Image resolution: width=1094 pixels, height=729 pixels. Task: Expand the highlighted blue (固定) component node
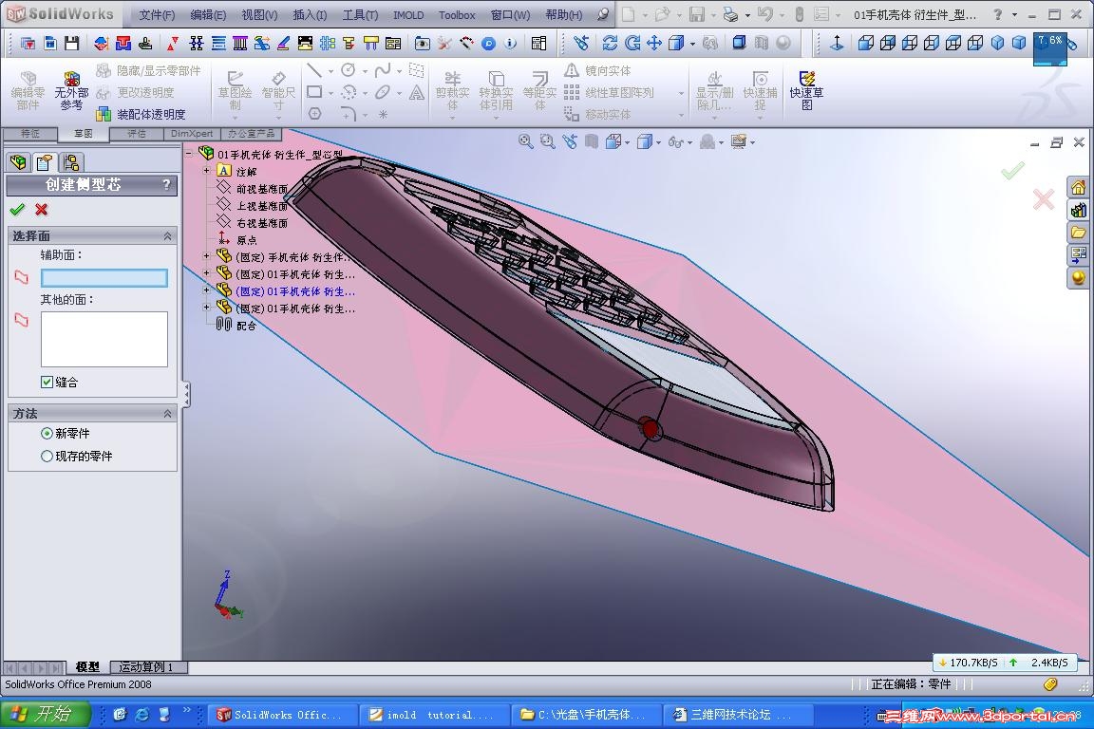pyautogui.click(x=206, y=290)
